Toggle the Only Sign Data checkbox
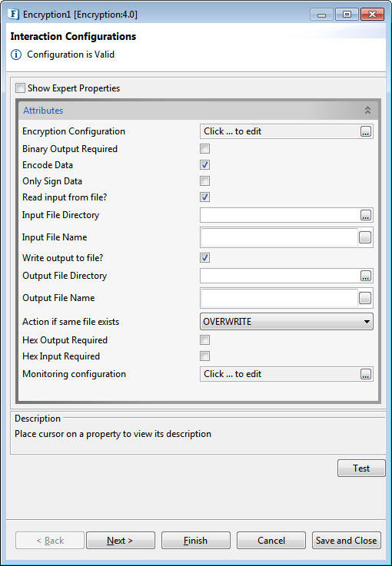 [x=205, y=181]
